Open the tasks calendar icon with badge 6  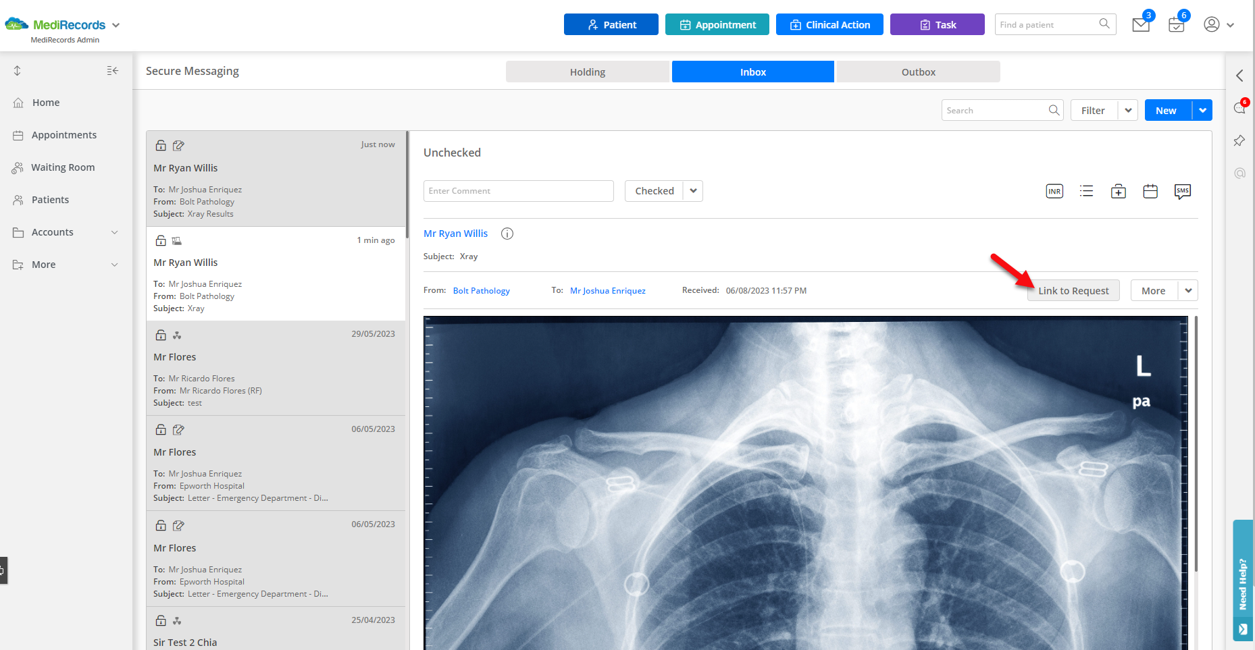(x=1176, y=25)
